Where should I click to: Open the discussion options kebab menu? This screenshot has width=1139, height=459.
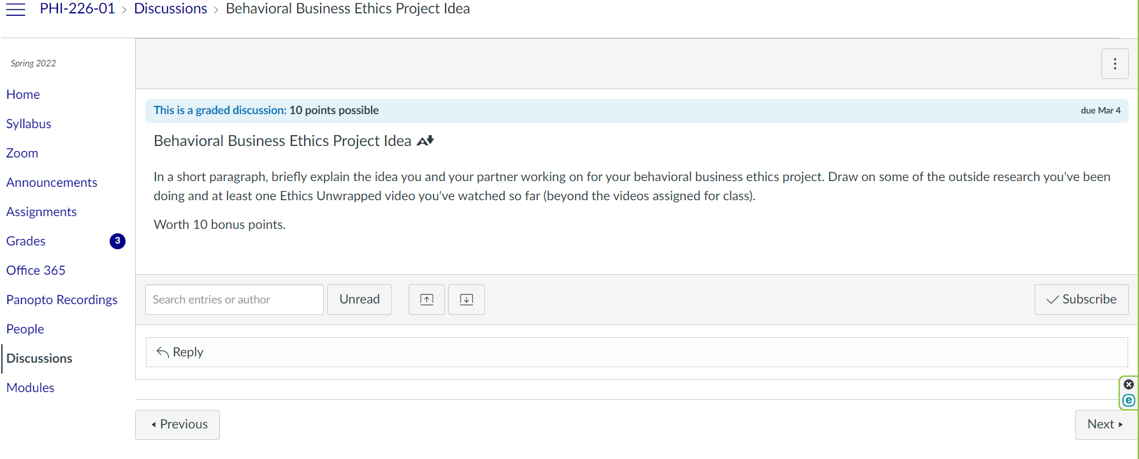1115,64
